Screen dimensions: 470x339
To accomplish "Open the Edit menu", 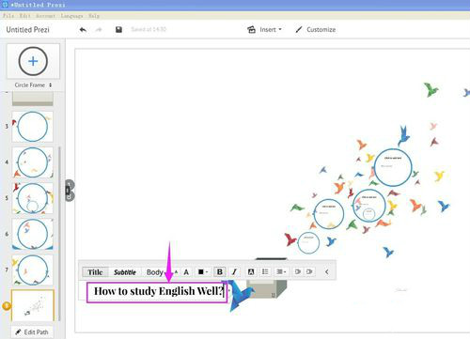I will (25, 16).
